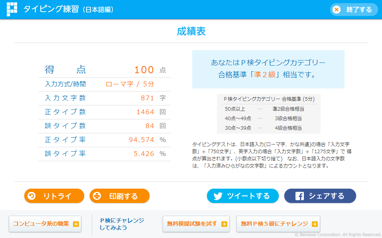Click the arrow icon on 無料模擬試験を試す
Viewport: 382px width, 238px height.
tap(224, 224)
